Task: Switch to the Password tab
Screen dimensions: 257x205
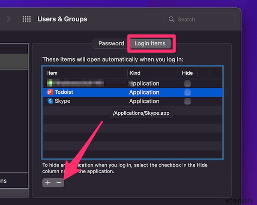Action: coord(111,43)
